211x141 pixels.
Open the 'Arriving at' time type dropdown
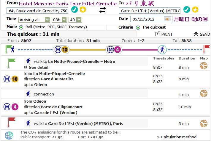pos(34,20)
